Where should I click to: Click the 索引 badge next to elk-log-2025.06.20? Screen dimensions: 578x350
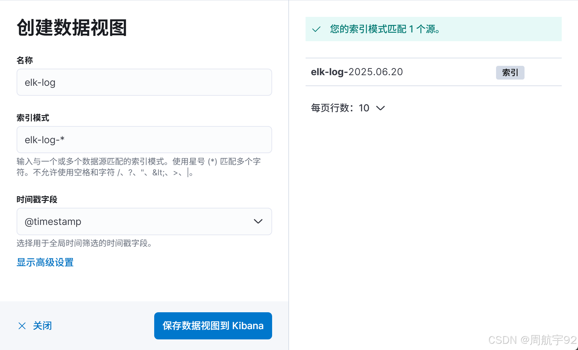point(510,72)
